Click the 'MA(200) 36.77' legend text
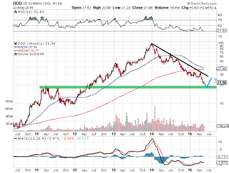The width and height of the screenshot is (229, 173). (28, 51)
